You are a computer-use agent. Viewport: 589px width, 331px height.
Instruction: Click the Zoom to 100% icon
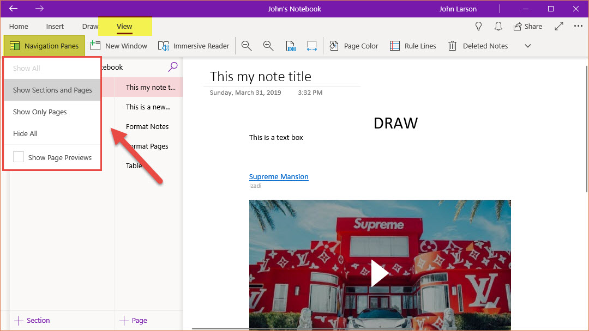click(x=291, y=46)
